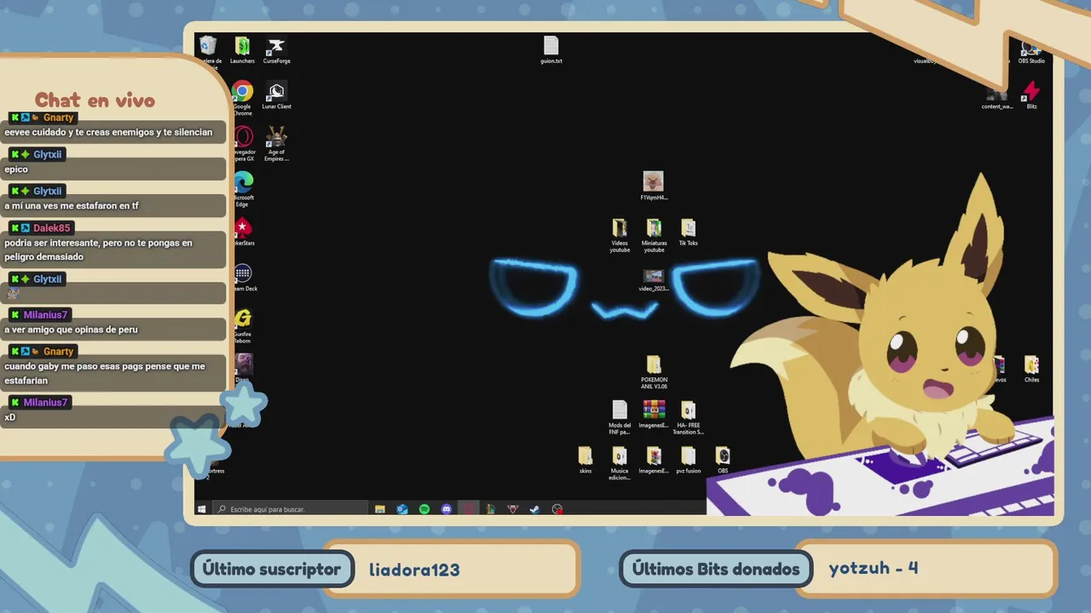Select the HA- FREE Transition folder
Viewport: 1091px width, 613px height.
pyautogui.click(x=688, y=417)
